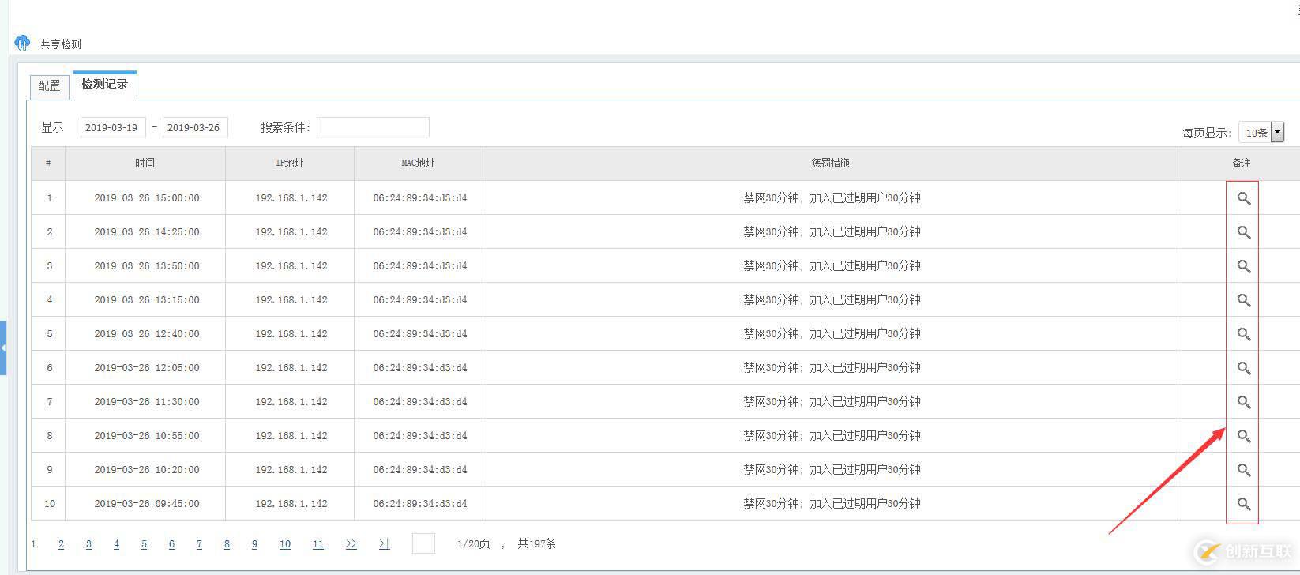
Task: Go to page 3
Action: [x=88, y=544]
